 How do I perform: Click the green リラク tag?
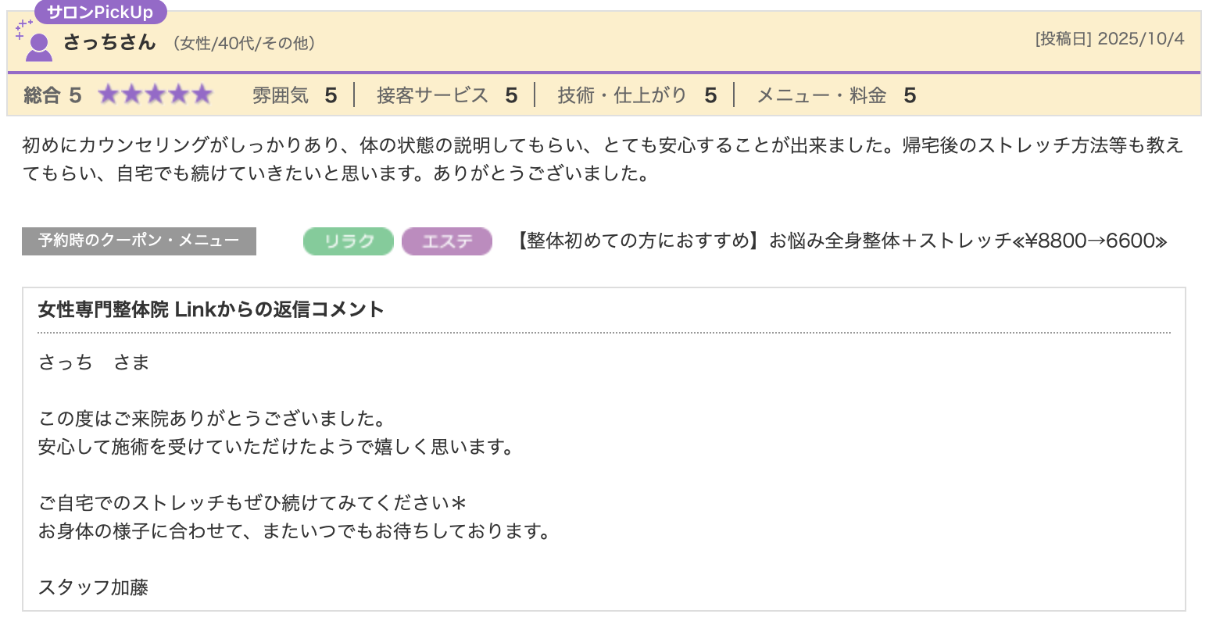tap(349, 241)
